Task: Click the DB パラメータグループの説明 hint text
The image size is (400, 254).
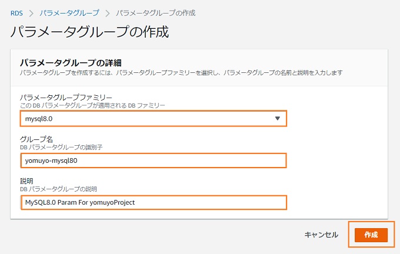Action: point(58,189)
